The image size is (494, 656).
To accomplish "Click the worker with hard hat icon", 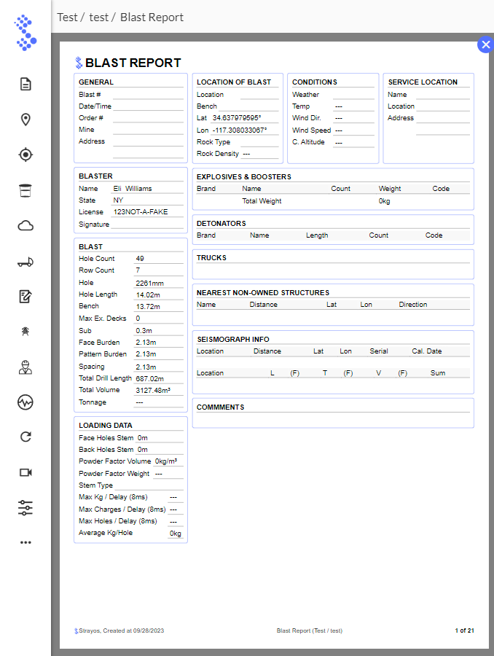I will click(x=26, y=367).
